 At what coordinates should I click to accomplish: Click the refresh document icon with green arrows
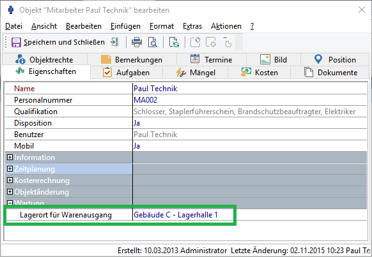[174, 42]
